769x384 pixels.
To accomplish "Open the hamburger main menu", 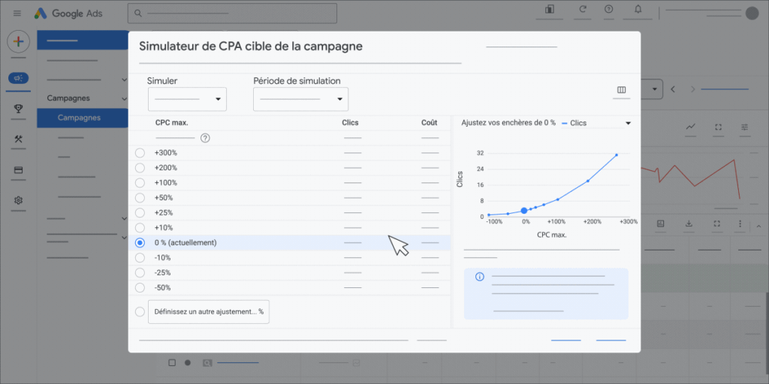I will tap(17, 13).
